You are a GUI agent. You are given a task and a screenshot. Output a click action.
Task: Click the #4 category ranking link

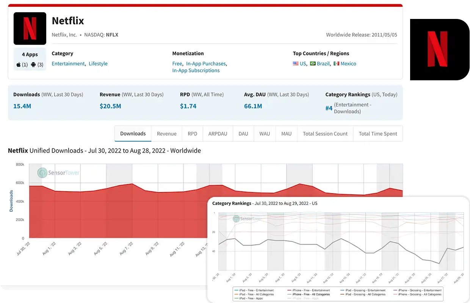pos(329,108)
